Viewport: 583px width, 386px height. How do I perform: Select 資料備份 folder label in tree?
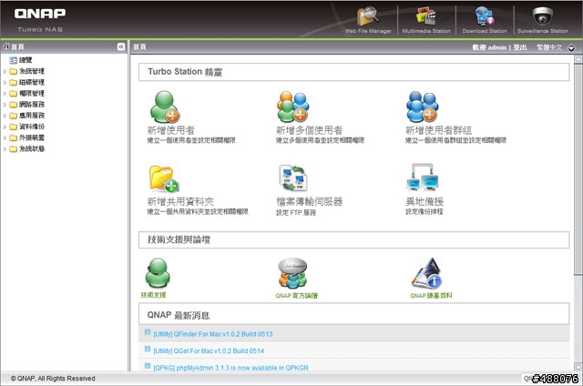(32, 127)
